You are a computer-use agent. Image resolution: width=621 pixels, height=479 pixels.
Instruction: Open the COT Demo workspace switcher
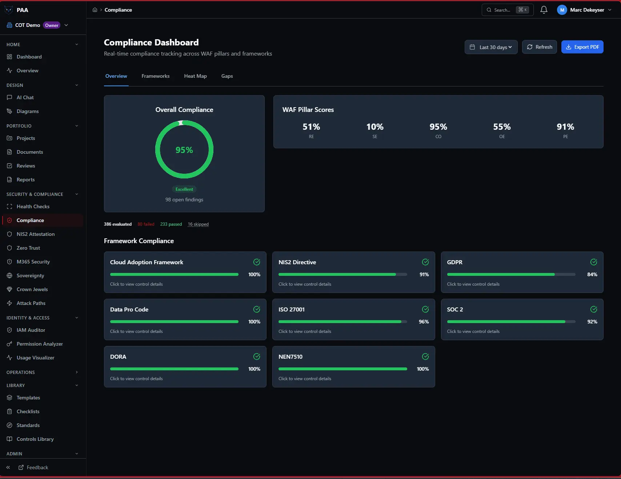point(37,25)
